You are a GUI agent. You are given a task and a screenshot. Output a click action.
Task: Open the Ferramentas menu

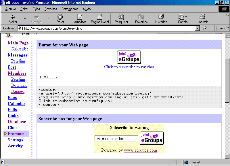[x=70, y=9]
